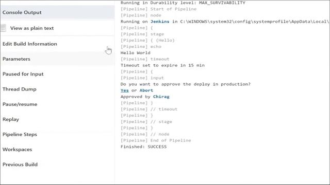Click the 'Hello World' output line

point(135,52)
